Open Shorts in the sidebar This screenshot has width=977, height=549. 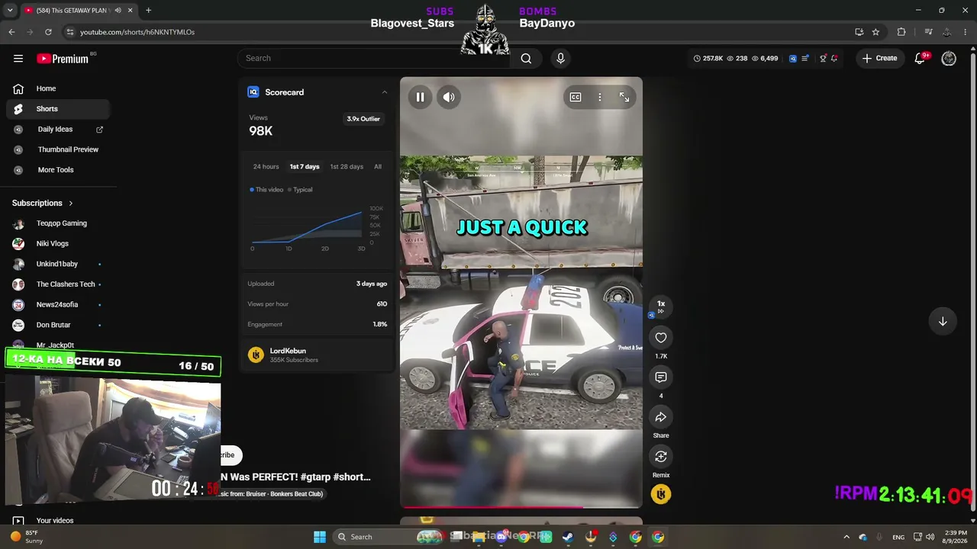point(58,109)
